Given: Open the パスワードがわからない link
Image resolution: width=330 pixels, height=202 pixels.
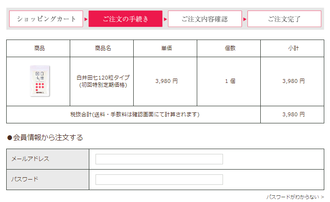Looking at the screenshot, I should 295,197.
